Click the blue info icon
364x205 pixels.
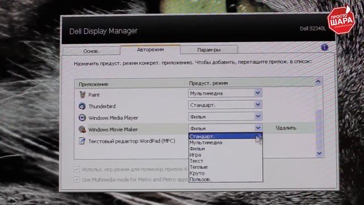coord(324,47)
